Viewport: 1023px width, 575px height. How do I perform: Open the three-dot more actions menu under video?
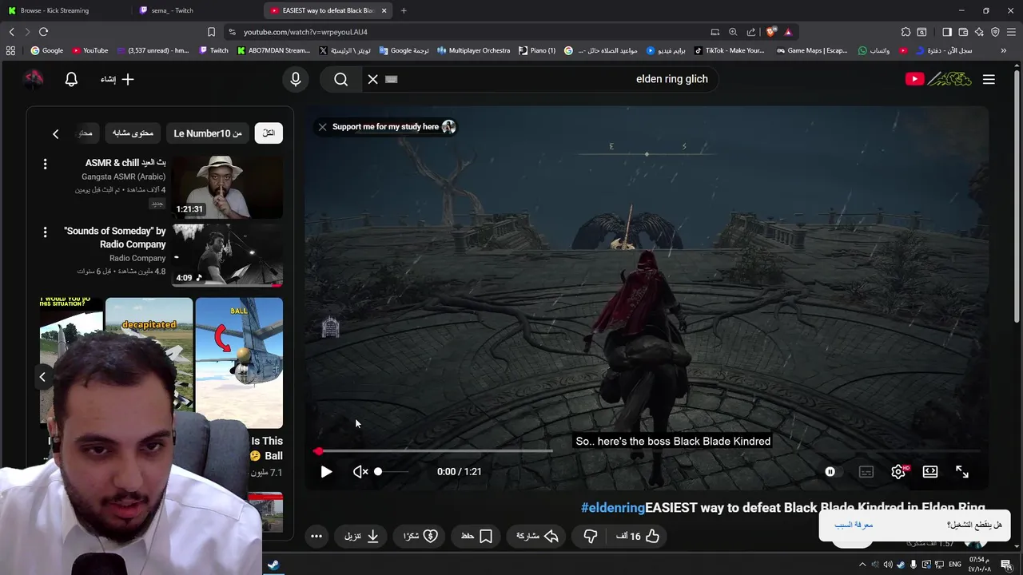coord(316,536)
